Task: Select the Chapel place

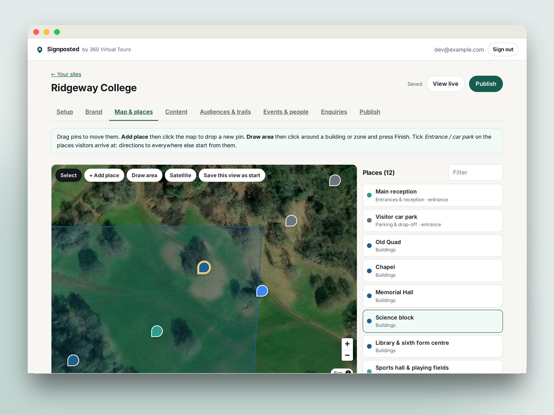Action: (x=433, y=271)
